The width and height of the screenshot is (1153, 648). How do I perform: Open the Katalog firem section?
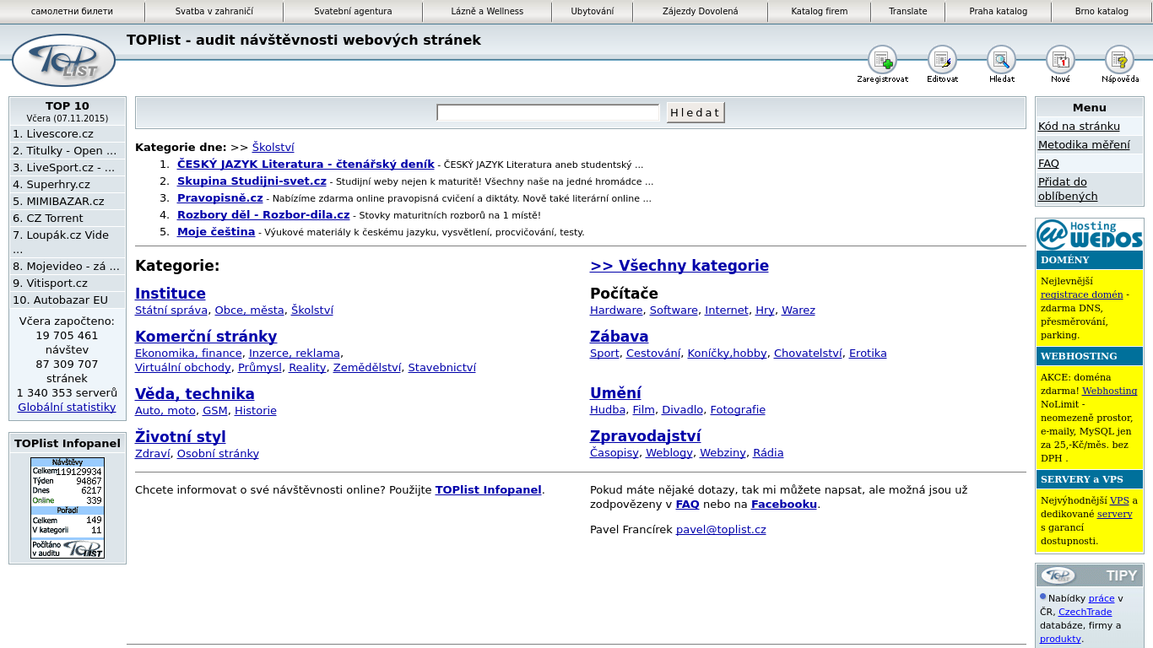pos(818,12)
